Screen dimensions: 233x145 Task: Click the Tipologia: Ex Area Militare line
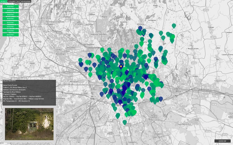tap(12, 92)
